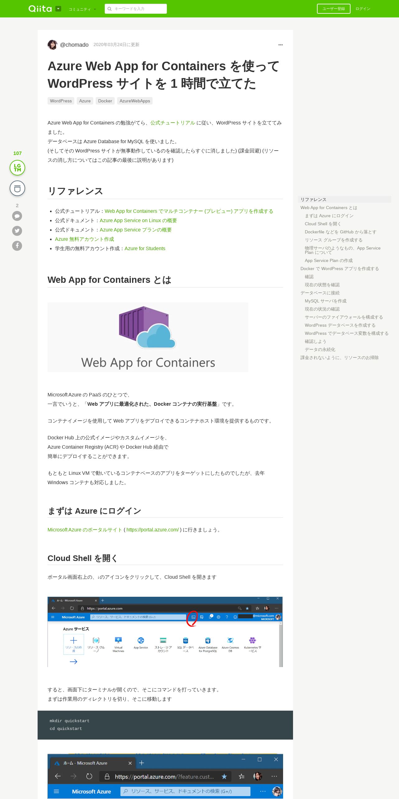
Task: Go to 確認しよう in TOC
Action: (315, 341)
